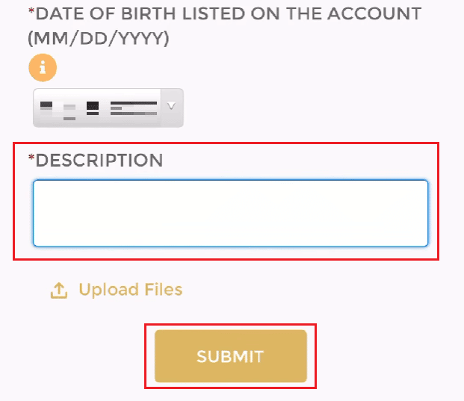This screenshot has height=401, width=464.
Task: Expand the birth date combo box
Action: 108,107
